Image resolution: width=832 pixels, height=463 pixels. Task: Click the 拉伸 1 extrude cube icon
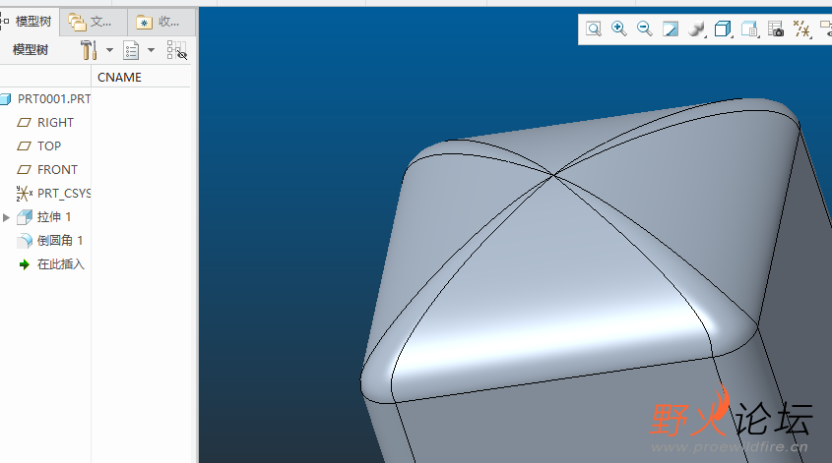(x=25, y=217)
